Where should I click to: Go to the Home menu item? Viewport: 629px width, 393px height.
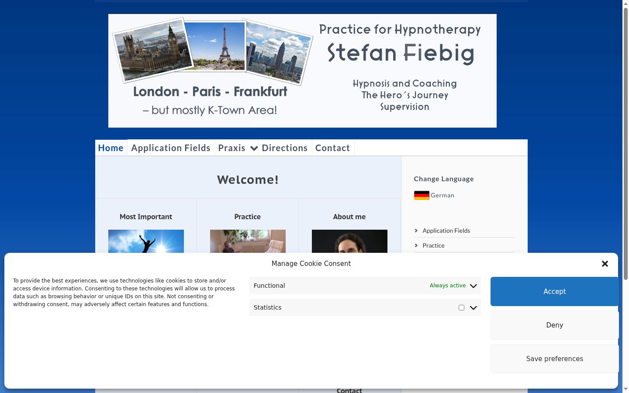tap(111, 148)
